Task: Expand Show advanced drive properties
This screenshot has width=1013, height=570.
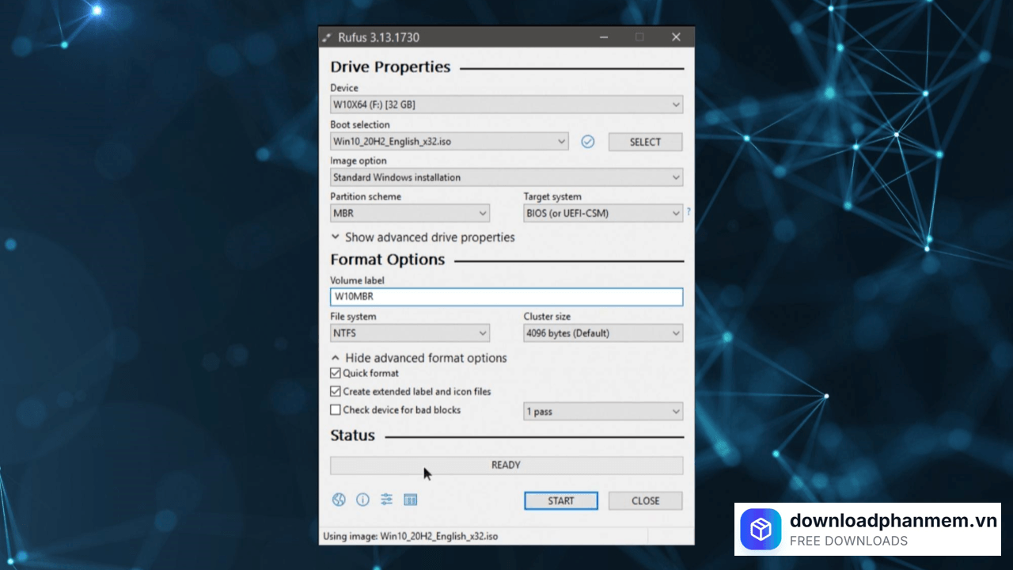Action: tap(423, 237)
